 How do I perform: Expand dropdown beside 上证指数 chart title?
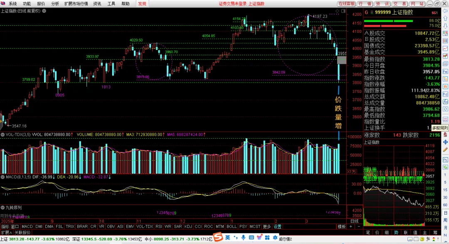coord(44,11)
